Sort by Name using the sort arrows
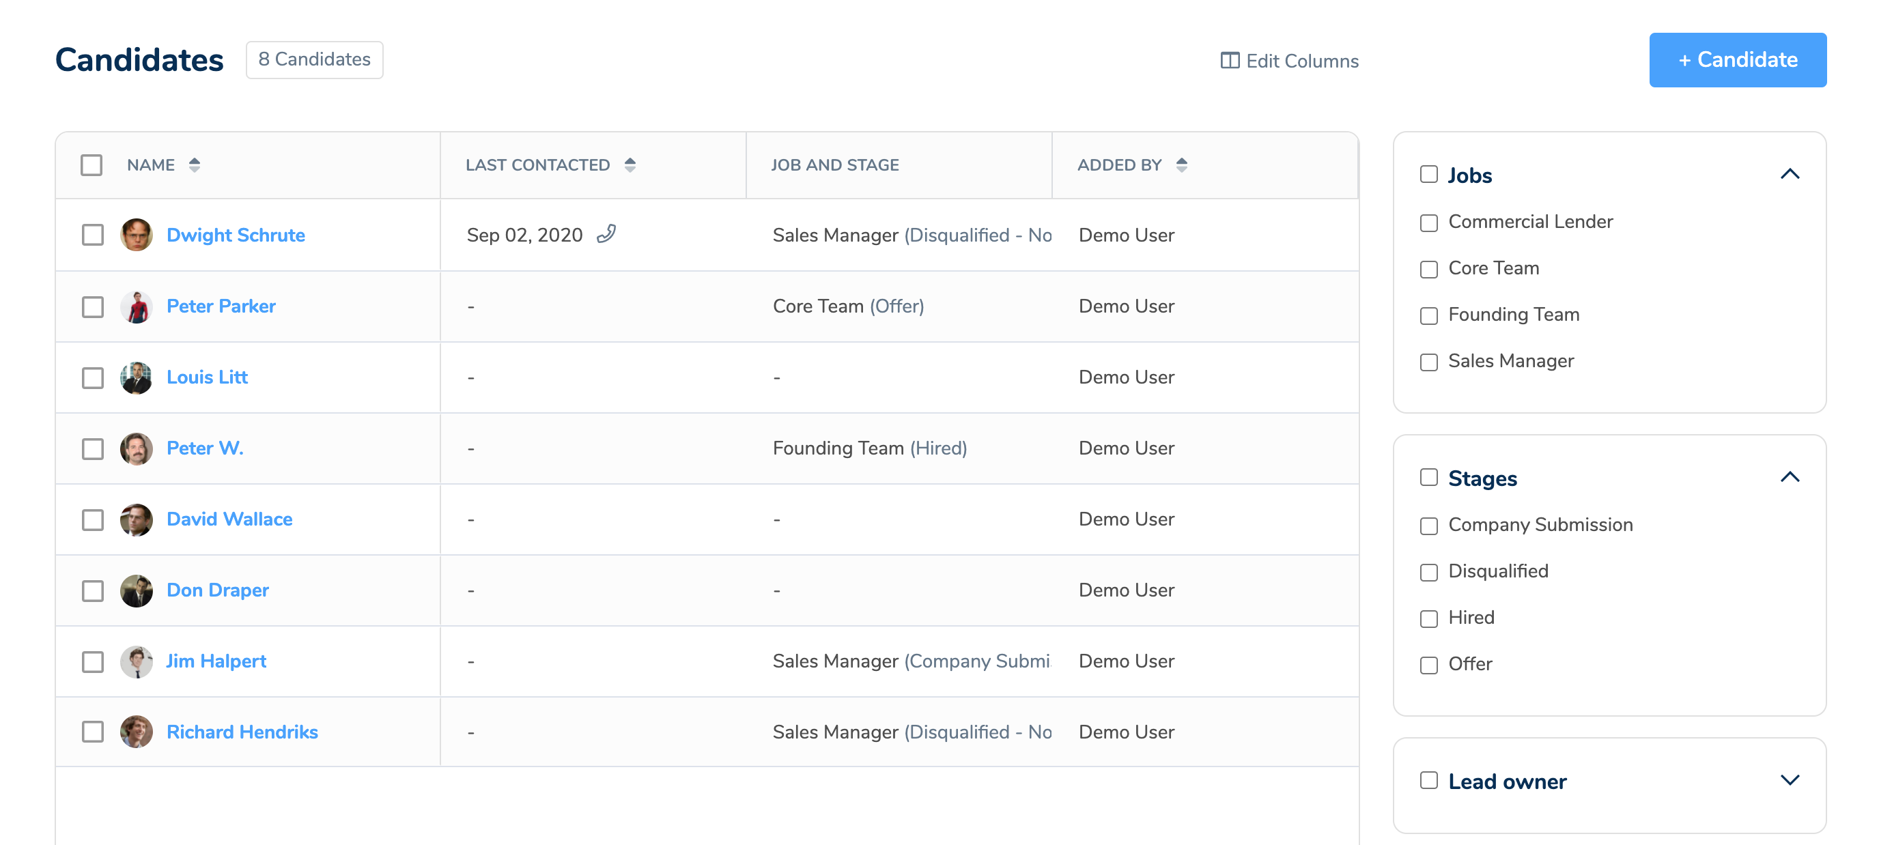 tap(194, 164)
